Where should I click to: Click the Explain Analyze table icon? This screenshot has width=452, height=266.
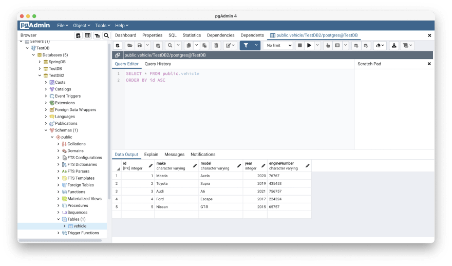(337, 46)
